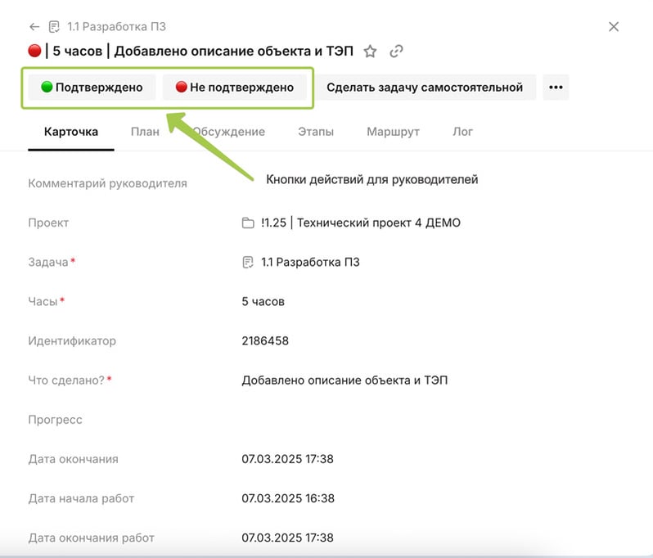
Task: Click the Часы field label
Action: tap(43, 301)
